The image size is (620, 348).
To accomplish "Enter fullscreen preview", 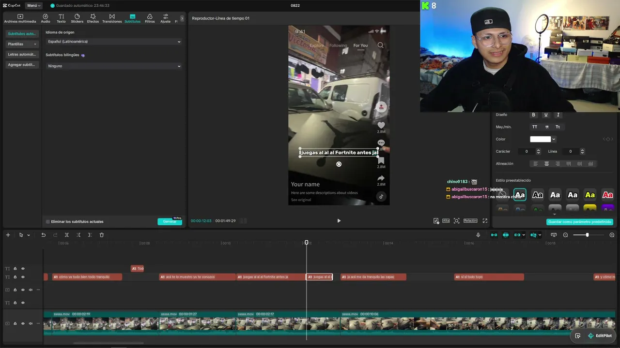I will pos(485,221).
